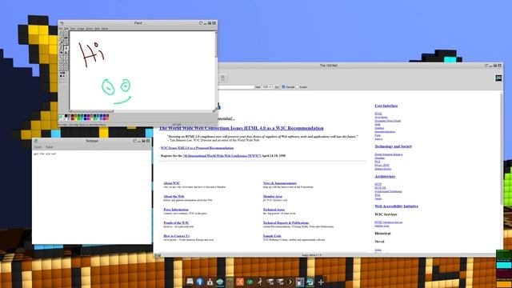
Task: Click the current colors box in Paint's palette
Action: pyautogui.click(x=61, y=118)
